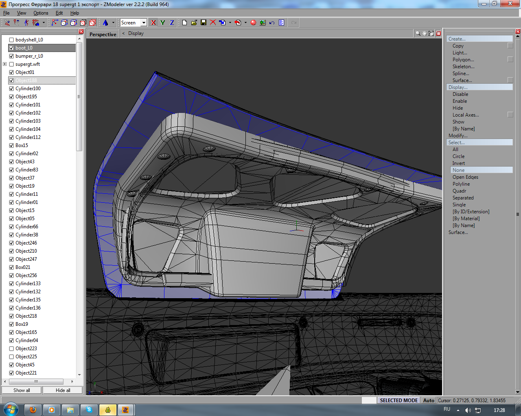The image size is (521, 416).
Task: Click the viewport zoom magnifier icon
Action: click(418, 33)
